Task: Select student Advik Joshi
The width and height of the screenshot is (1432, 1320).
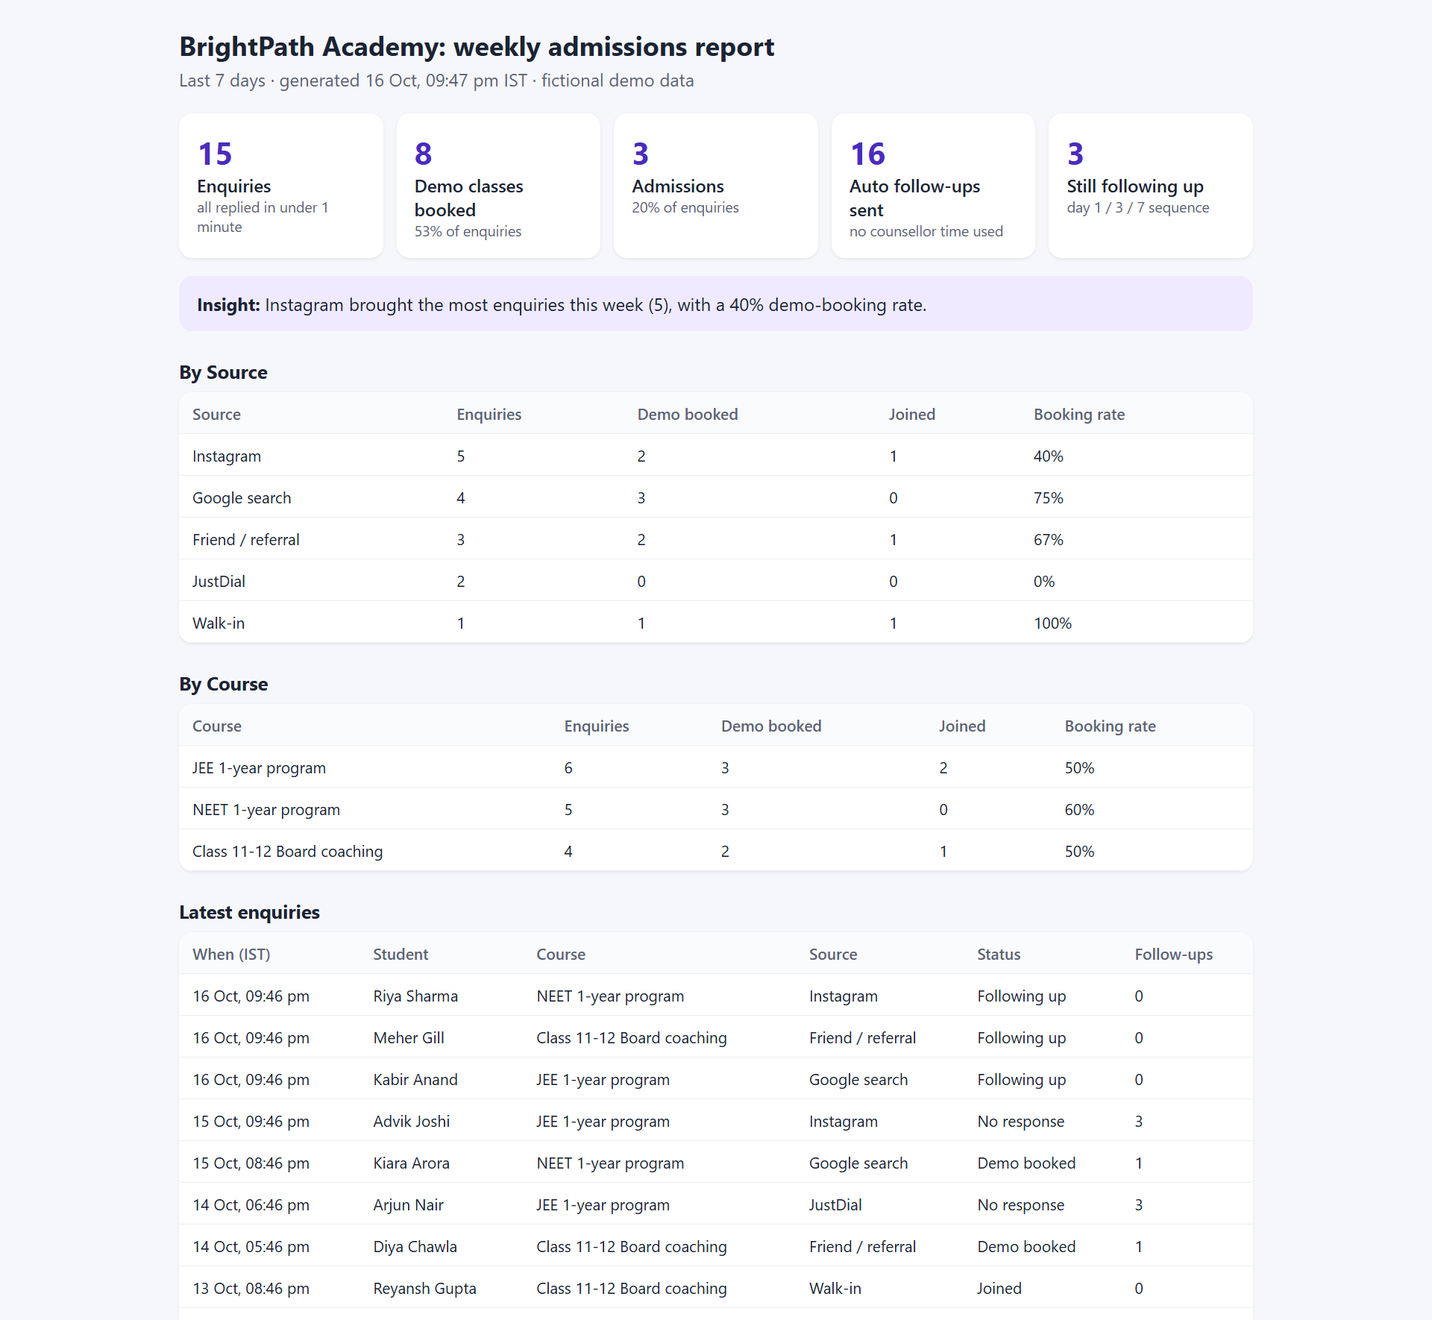Action: [x=412, y=1121]
